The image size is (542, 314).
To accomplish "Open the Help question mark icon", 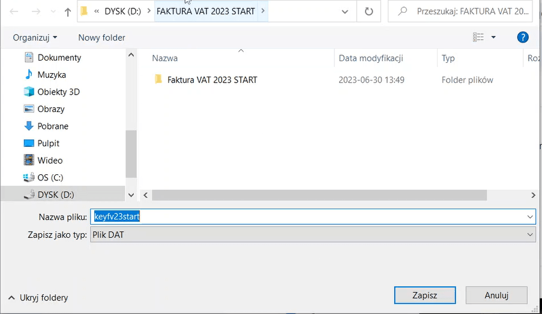I will pyautogui.click(x=522, y=37).
